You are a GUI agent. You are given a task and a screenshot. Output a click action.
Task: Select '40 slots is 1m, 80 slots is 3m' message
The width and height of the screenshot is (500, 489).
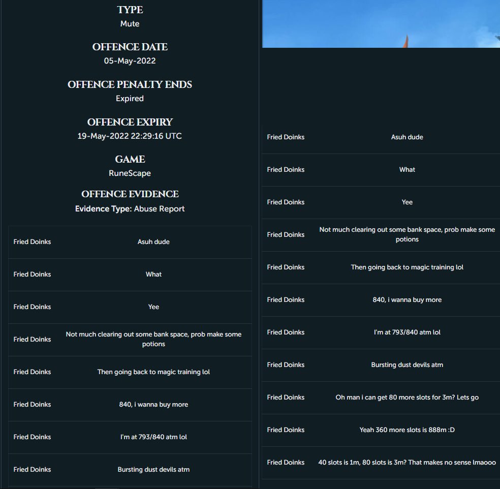click(x=407, y=463)
